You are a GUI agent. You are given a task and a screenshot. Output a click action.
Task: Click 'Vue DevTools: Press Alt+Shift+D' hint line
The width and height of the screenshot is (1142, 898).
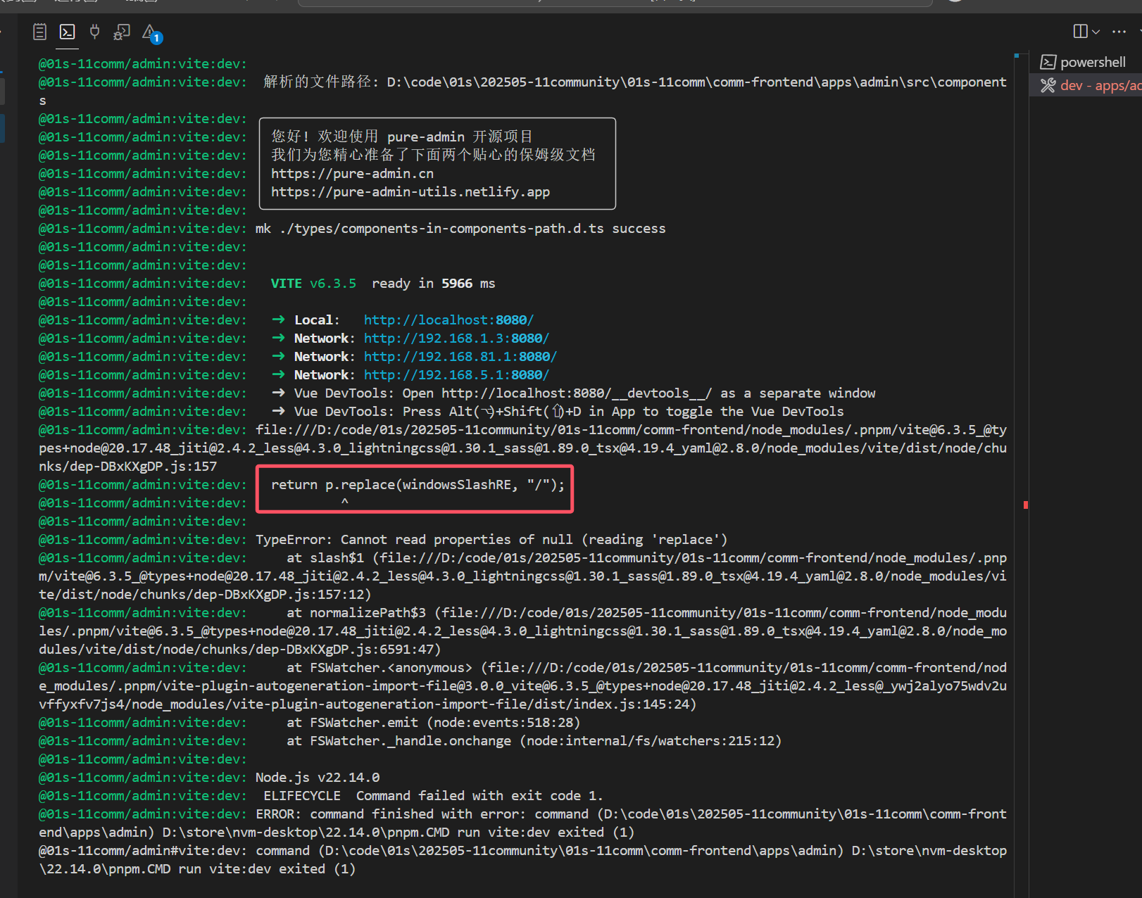[x=569, y=412]
